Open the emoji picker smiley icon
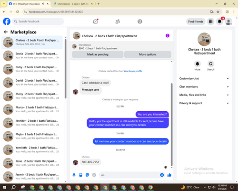The width and height of the screenshot is (238, 191). coord(162,175)
